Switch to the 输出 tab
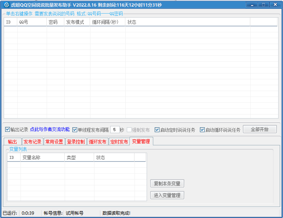 12,142
